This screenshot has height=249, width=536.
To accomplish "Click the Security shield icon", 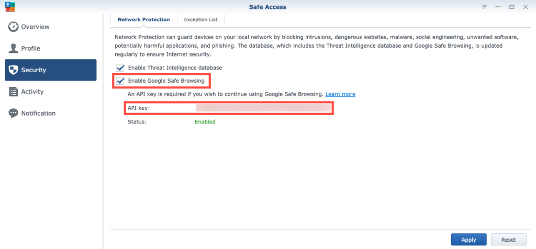I will [13, 70].
